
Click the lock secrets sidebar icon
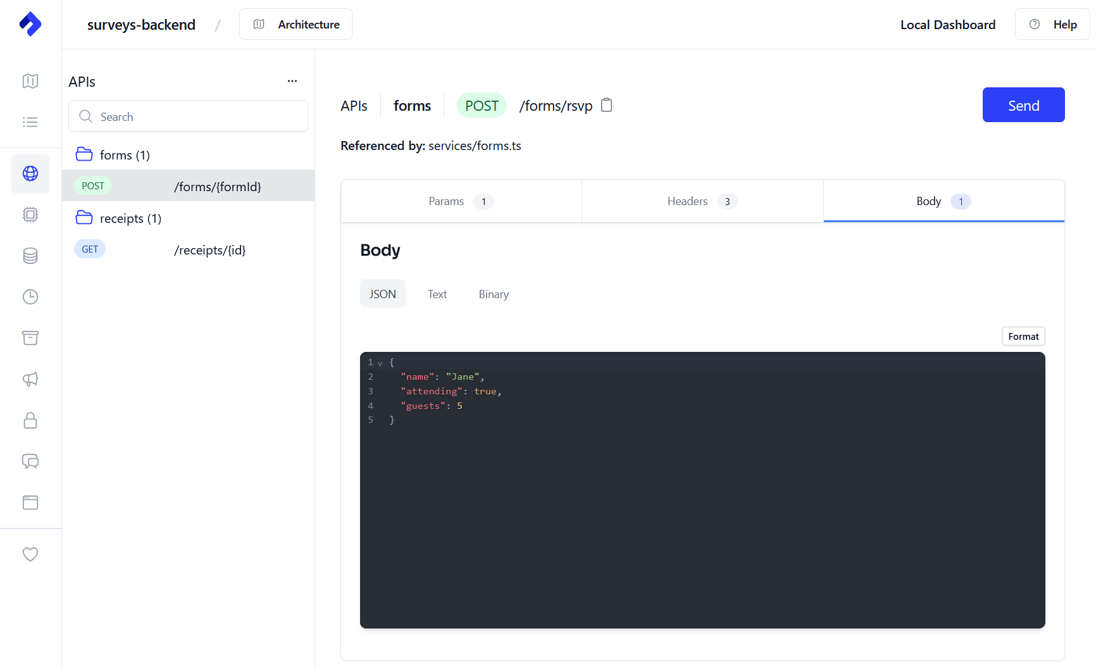tap(30, 420)
